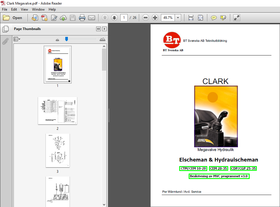
Task: Click the Open text button in the toolbar
Action: pyautogui.click(x=17, y=18)
